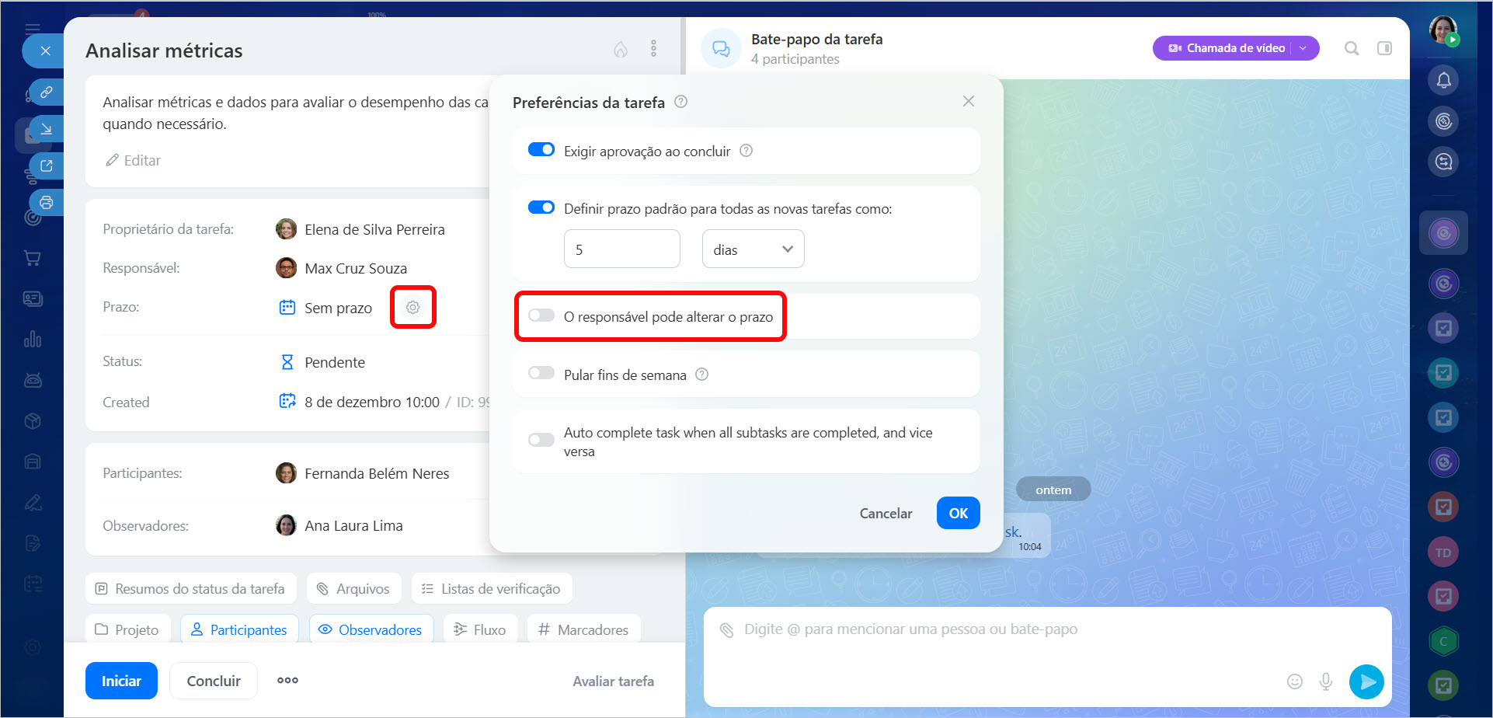Expand the Chamada de vídeo dropdown arrow
Viewport: 1493px width, 718px height.
[1303, 48]
